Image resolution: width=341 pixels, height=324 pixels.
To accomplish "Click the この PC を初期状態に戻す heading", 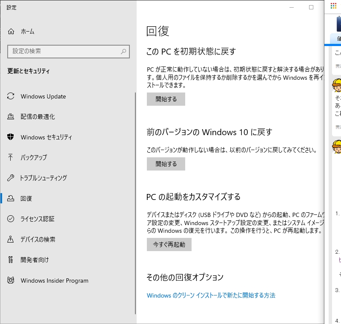I will click(x=191, y=52).
